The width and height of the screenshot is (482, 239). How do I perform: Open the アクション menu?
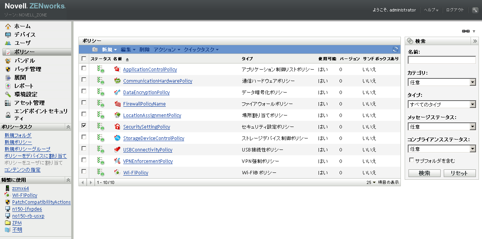pos(167,50)
